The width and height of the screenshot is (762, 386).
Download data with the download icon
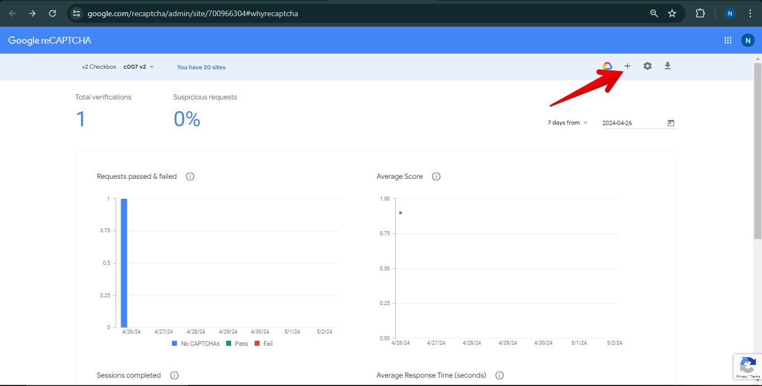[x=667, y=66]
